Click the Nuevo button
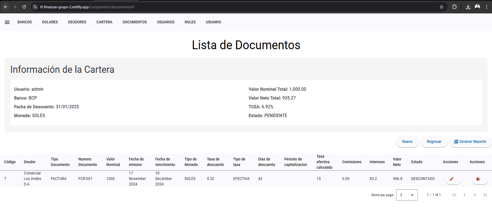 pos(407,142)
